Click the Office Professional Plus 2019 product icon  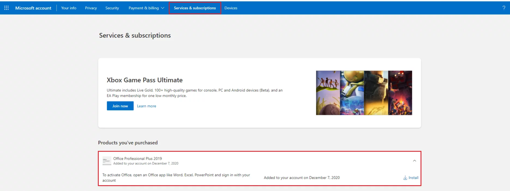pyautogui.click(x=107, y=161)
